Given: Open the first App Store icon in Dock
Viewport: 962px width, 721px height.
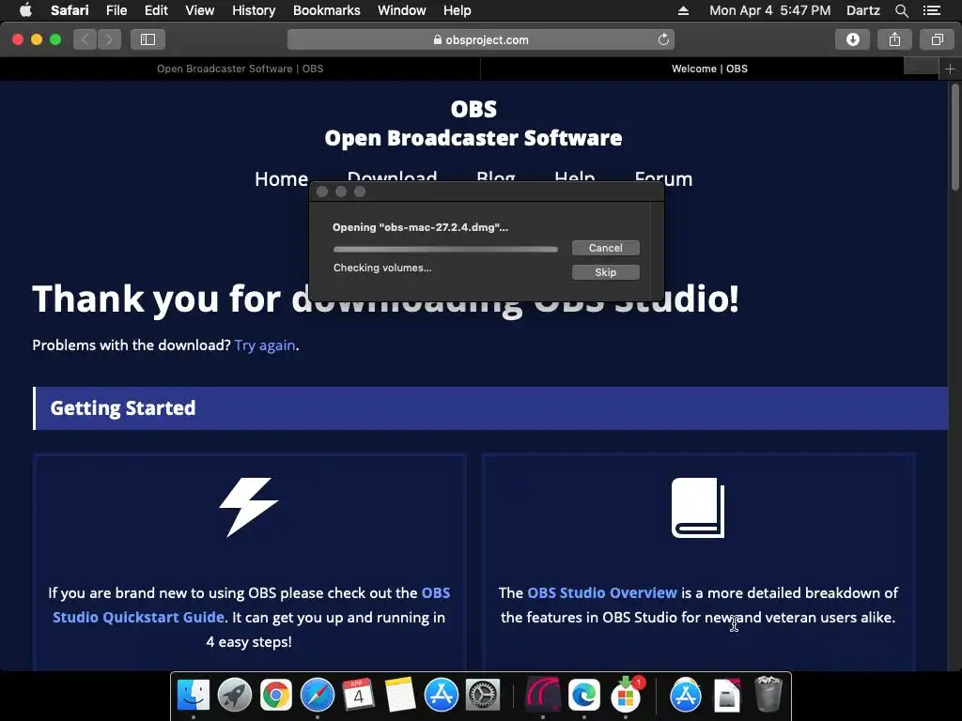Looking at the screenshot, I should (442, 695).
